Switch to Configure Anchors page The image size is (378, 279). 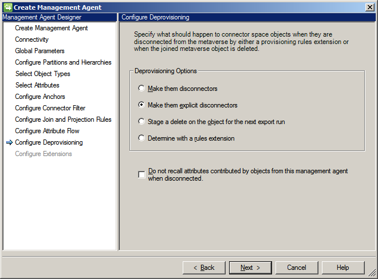click(40, 97)
